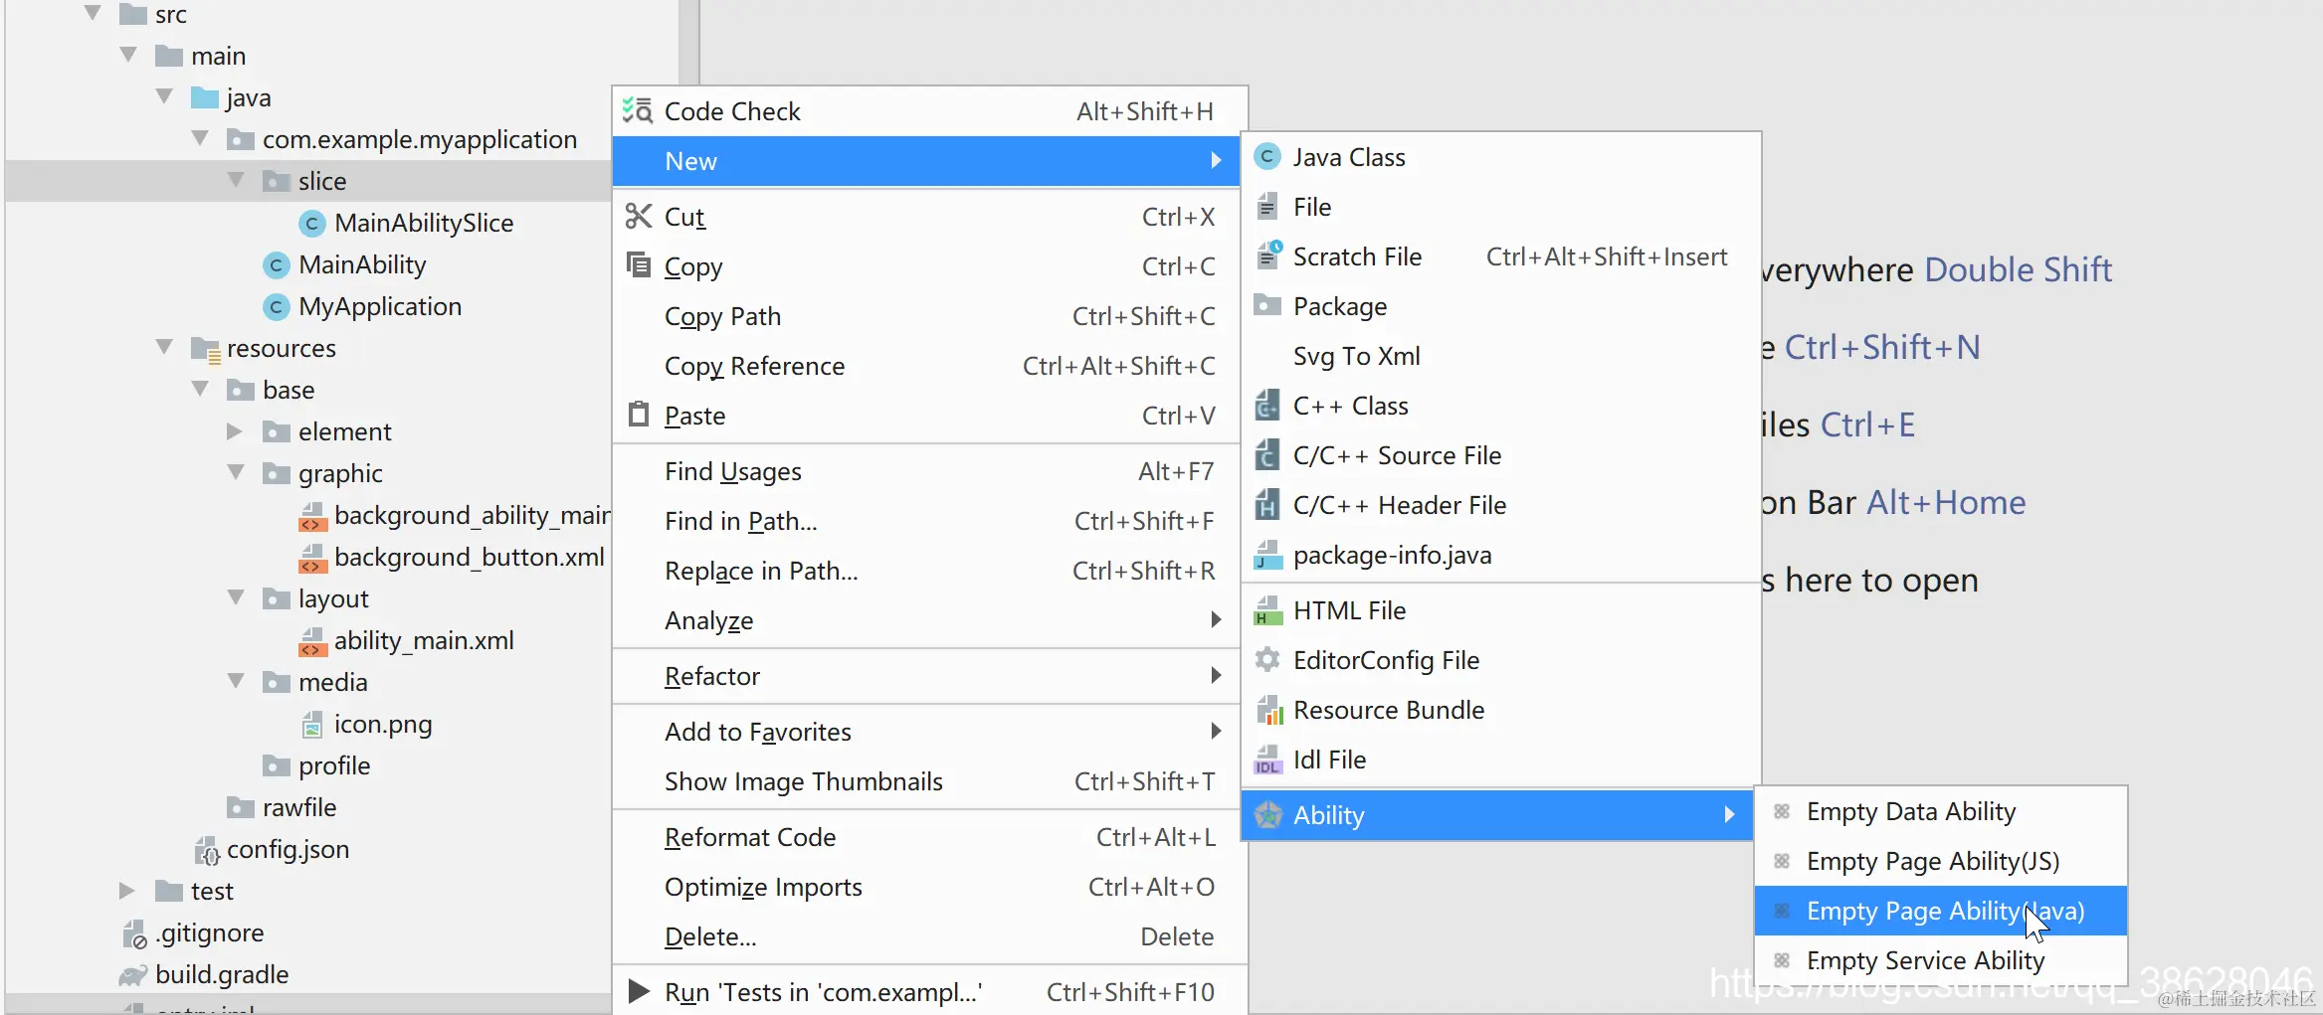The image size is (2323, 1015).
Task: Expand the test folder arrow
Action: [x=126, y=890]
